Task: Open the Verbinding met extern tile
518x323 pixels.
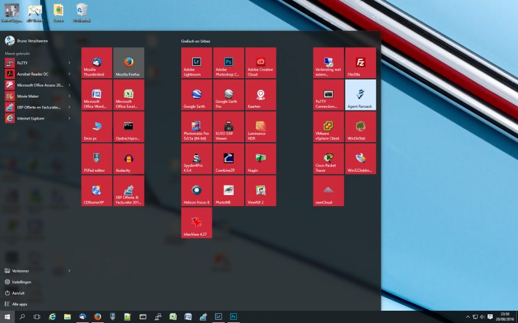Action: pyautogui.click(x=328, y=63)
